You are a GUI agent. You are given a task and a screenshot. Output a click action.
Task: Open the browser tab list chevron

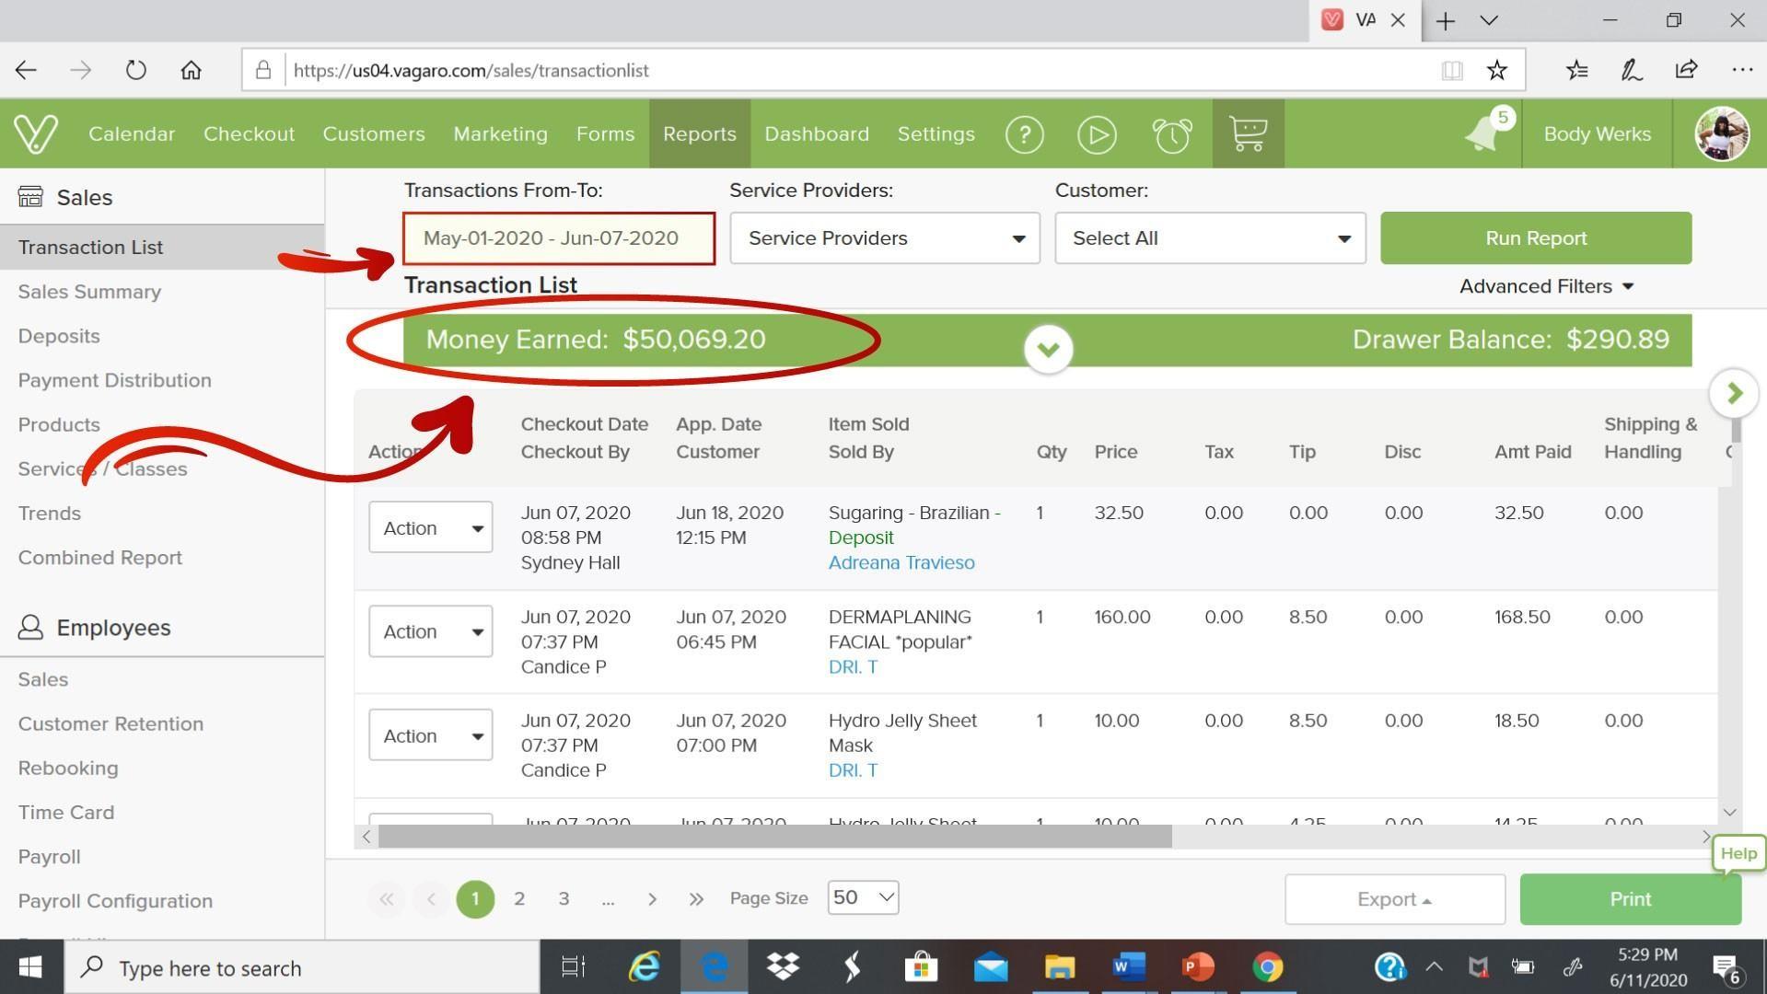pos(1489,20)
